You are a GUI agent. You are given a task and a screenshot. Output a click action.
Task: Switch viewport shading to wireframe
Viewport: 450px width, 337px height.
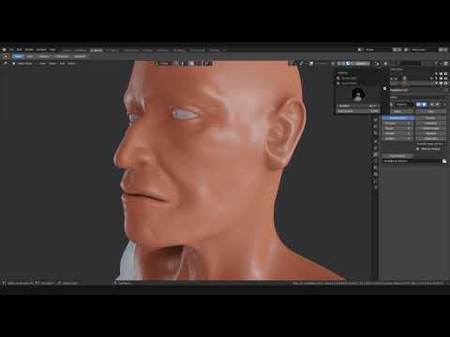[338, 64]
